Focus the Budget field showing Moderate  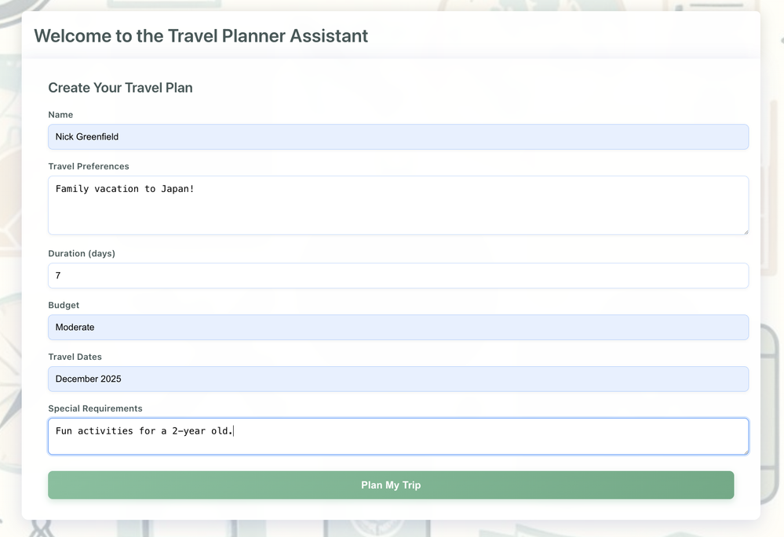pos(398,328)
